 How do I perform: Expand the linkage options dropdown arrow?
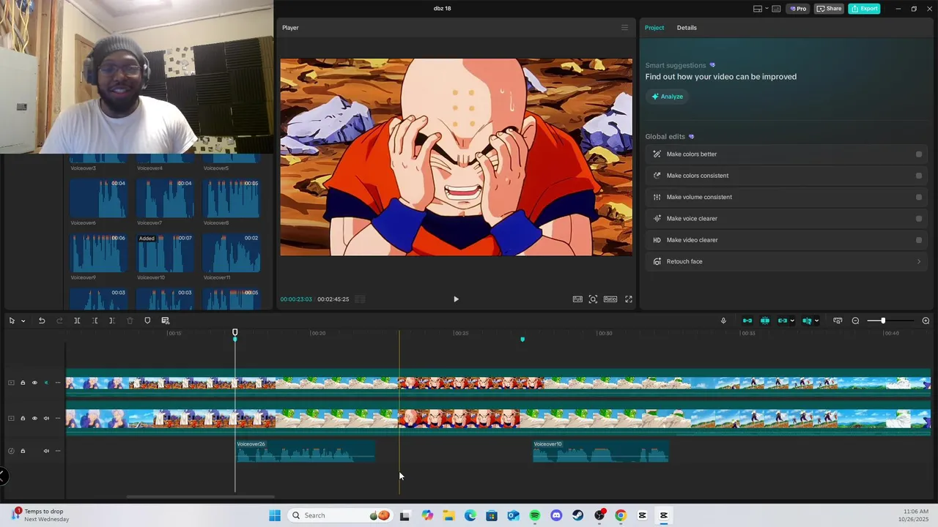click(792, 321)
